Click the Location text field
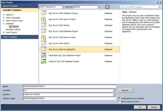 [68, 90]
